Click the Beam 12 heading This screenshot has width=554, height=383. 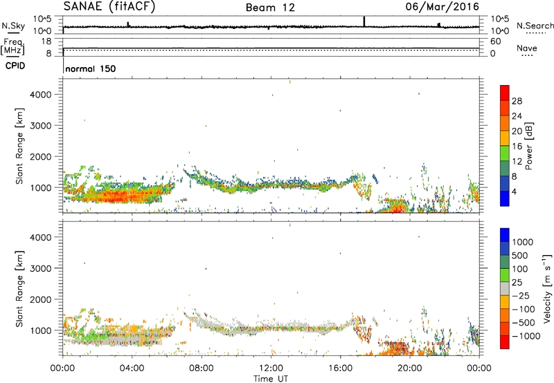[270, 8]
